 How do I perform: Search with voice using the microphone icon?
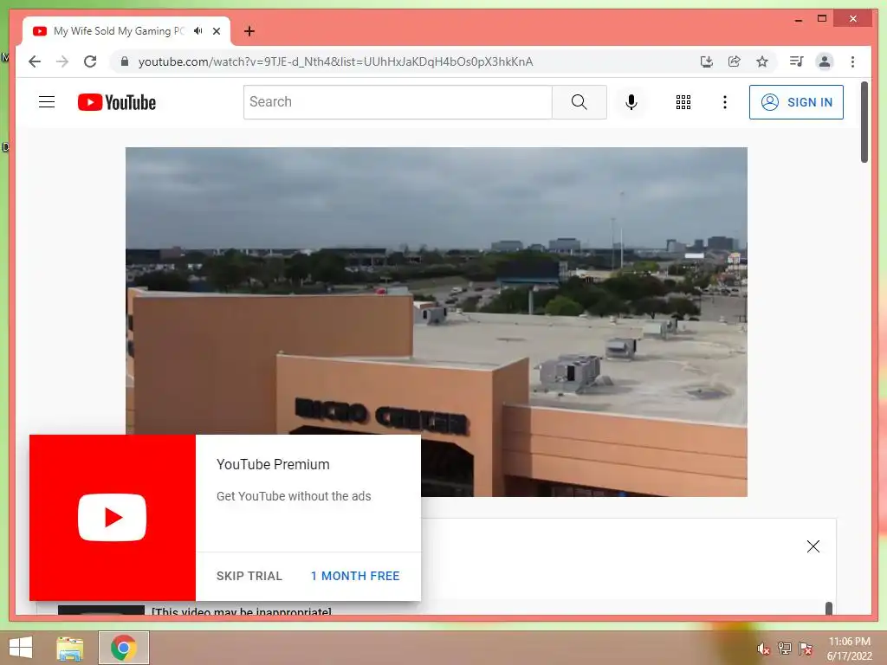click(x=631, y=102)
